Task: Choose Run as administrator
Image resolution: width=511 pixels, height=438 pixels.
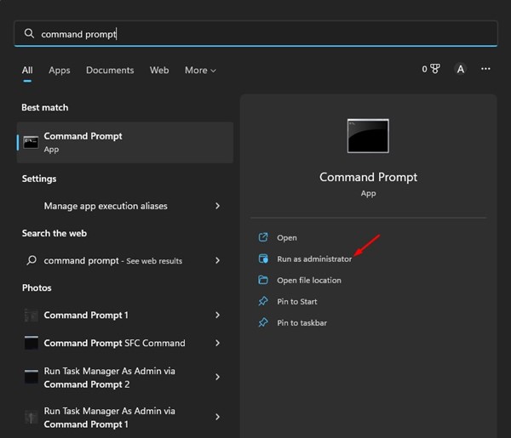Action: click(314, 259)
